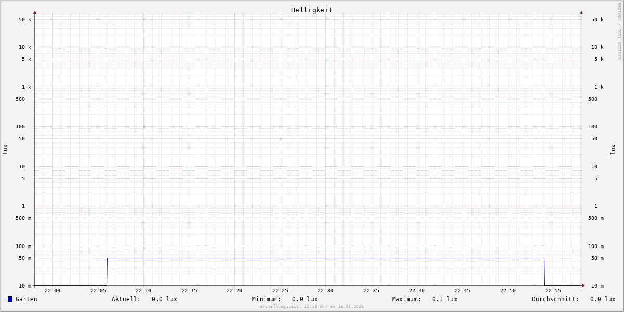Click the 10 m label on left axis
The height and width of the screenshot is (312, 624).
tap(25, 286)
